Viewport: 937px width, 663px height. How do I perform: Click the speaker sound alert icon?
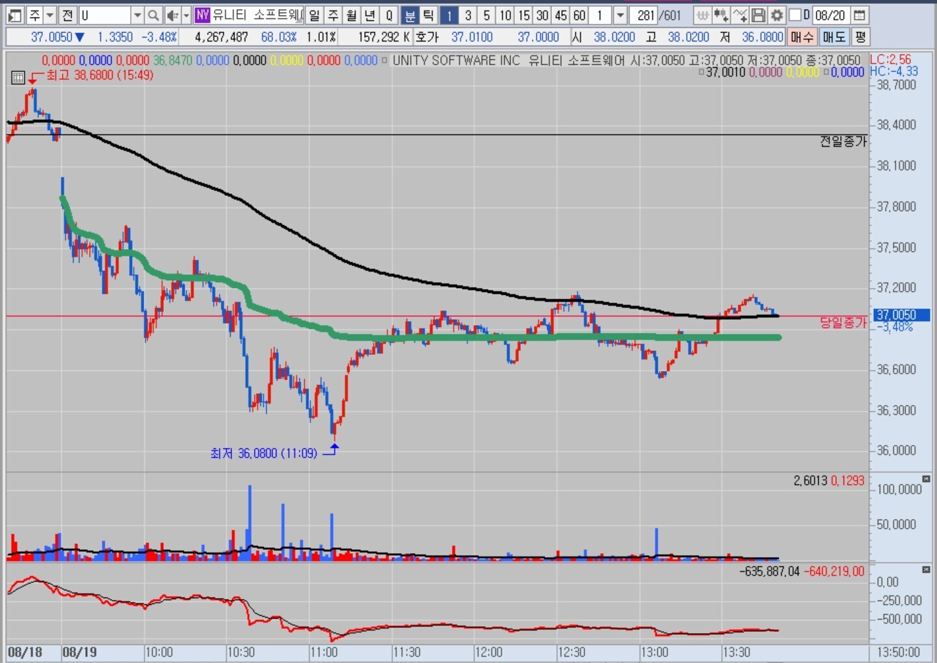[x=172, y=15]
